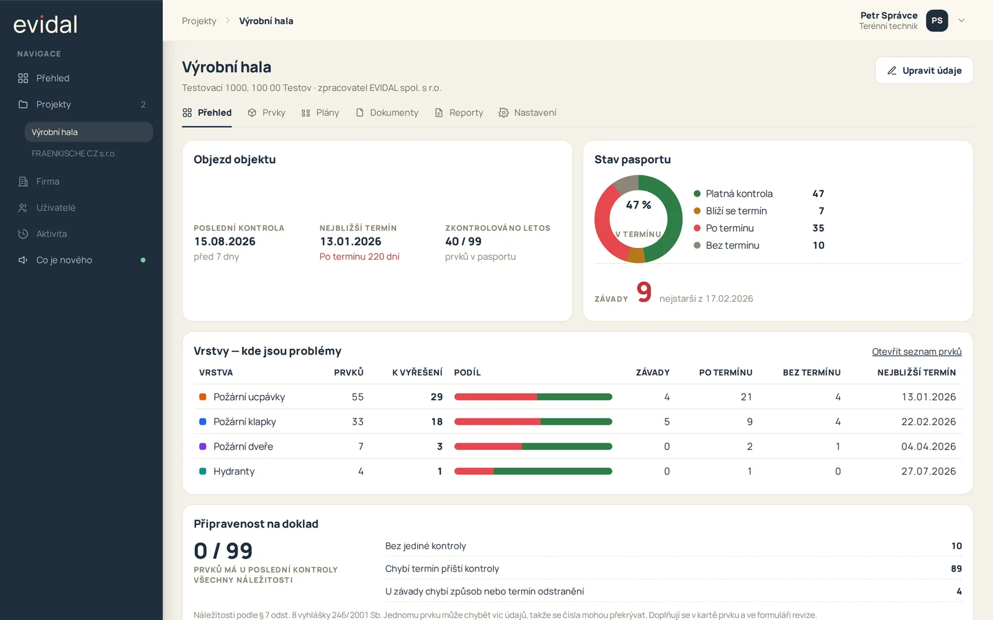993x620 pixels.
Task: Click the Aktivita history clock icon
Action: (x=23, y=234)
